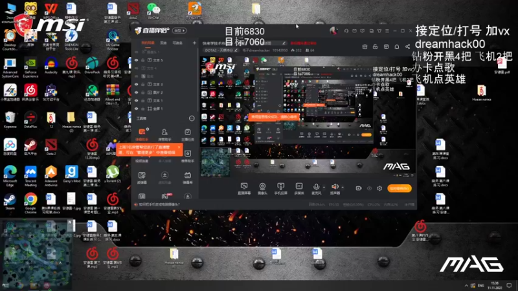
Task: Open the 直播屏幕 screen capture source
Action: click(244, 189)
